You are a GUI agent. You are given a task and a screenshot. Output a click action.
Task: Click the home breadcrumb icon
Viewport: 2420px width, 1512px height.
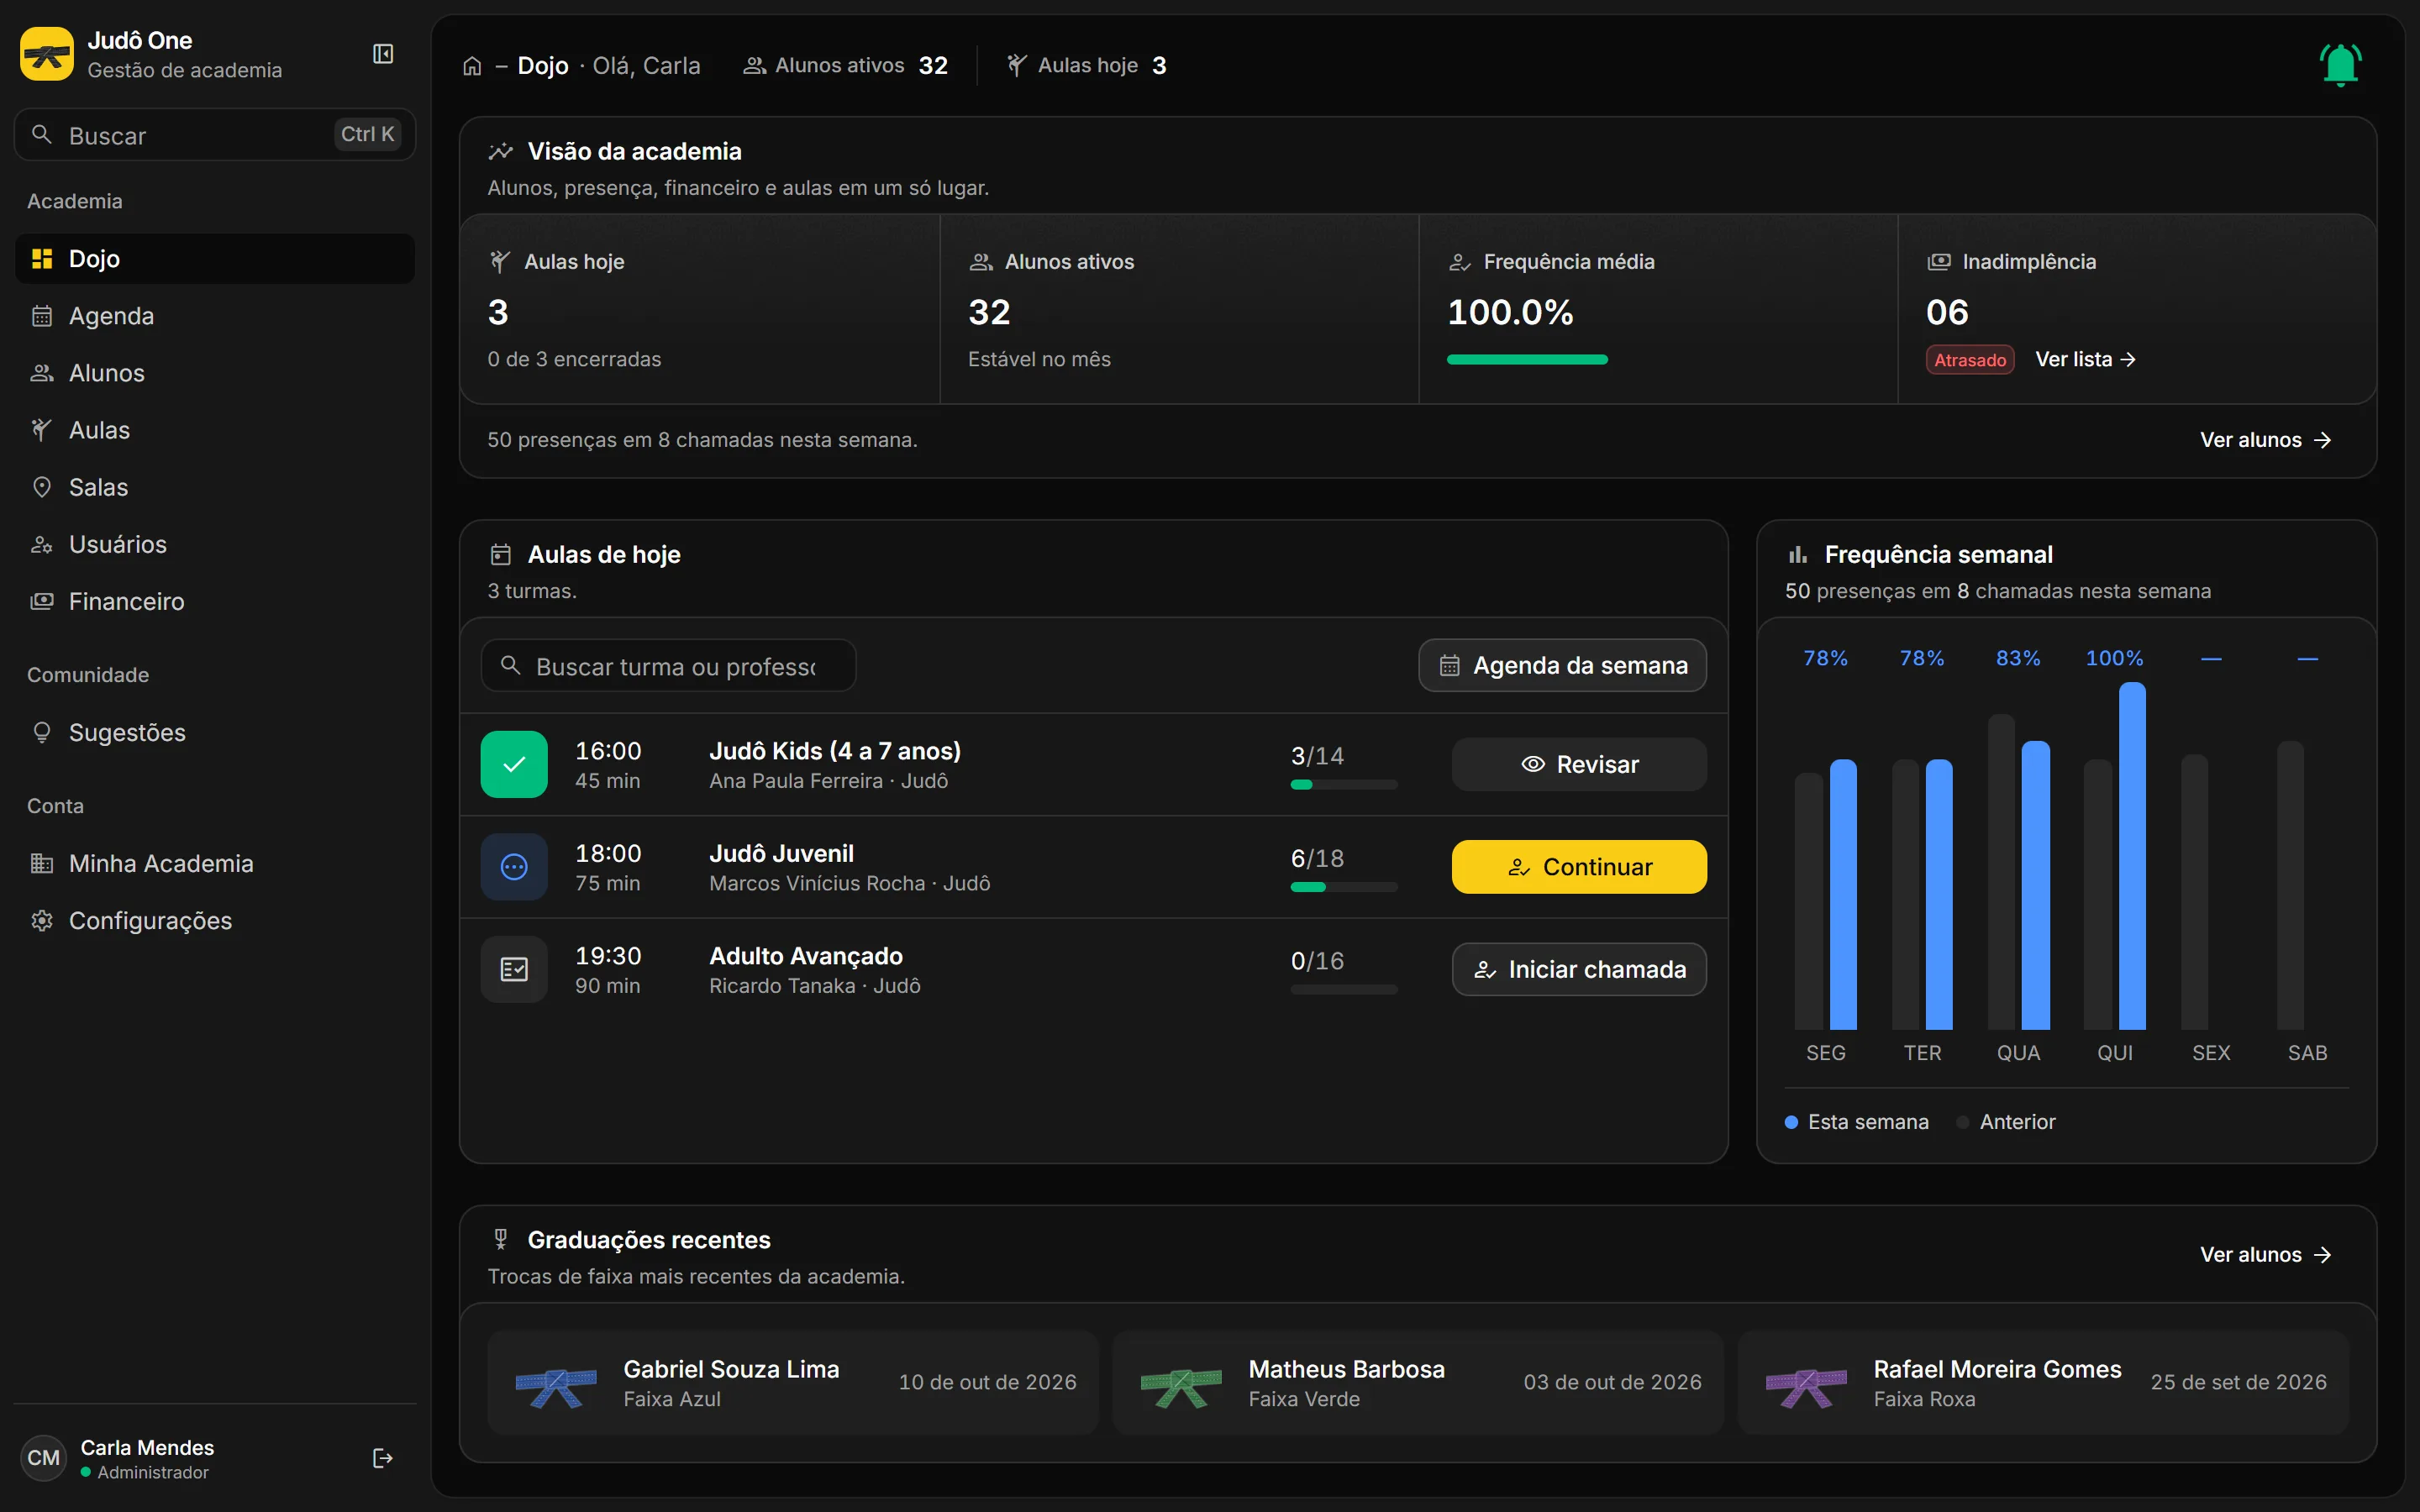472,66
